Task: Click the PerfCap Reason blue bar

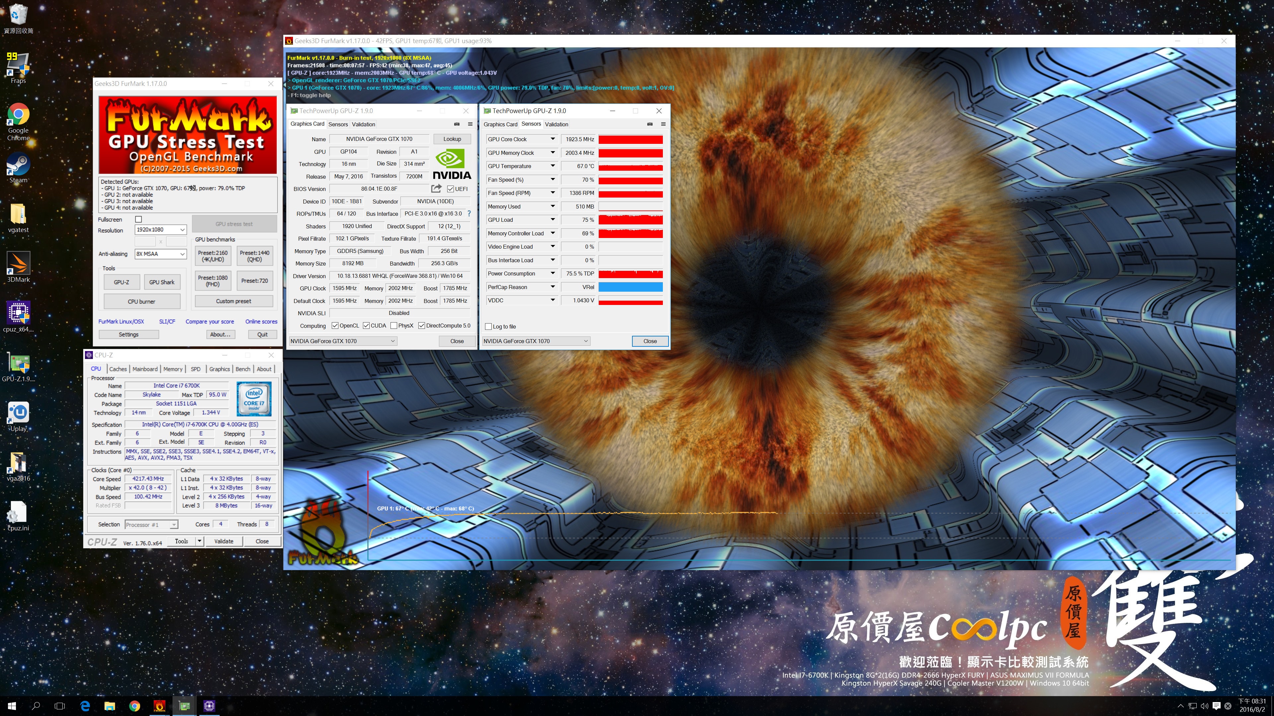Action: pyautogui.click(x=631, y=287)
